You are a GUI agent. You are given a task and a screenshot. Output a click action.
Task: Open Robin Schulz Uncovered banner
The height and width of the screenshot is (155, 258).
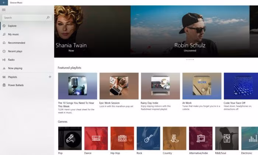(x=190, y=32)
